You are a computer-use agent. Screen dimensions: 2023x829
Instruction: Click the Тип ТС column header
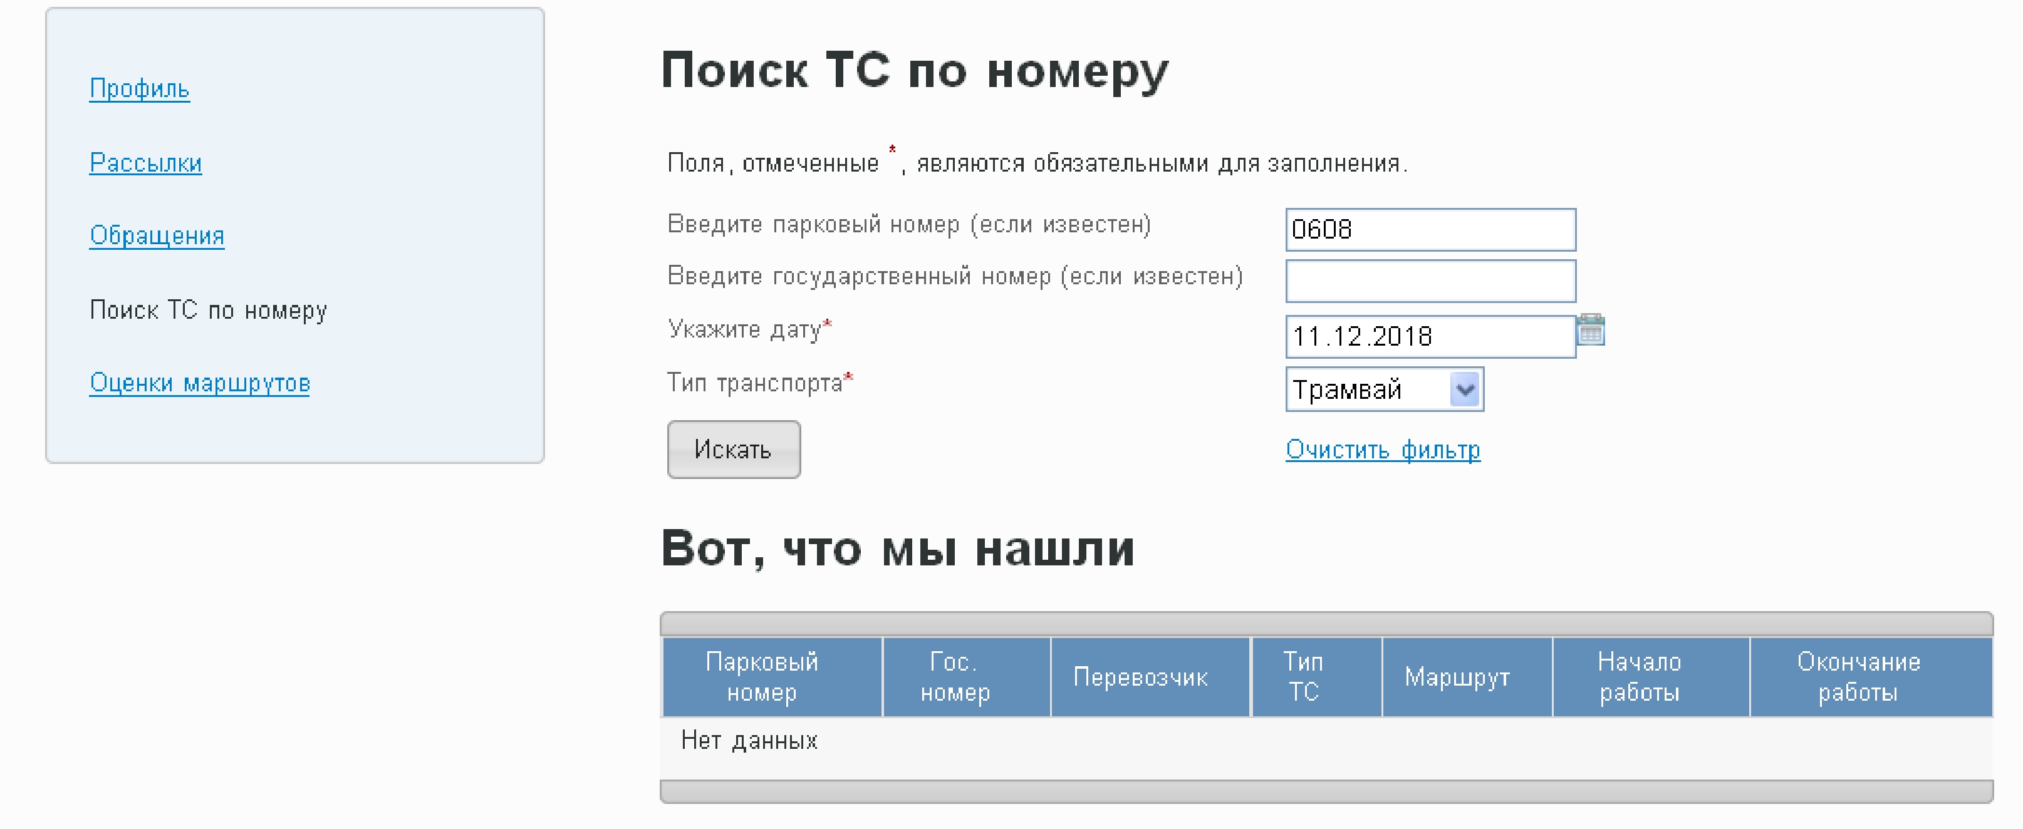[x=1303, y=677]
